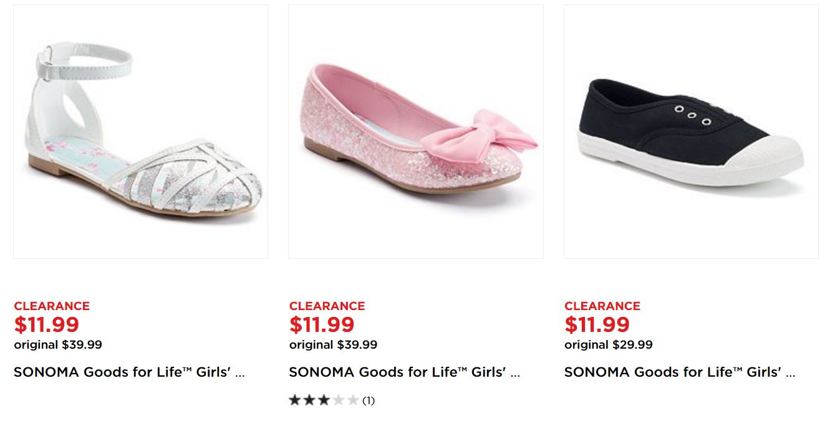The image size is (835, 429).
Task: Click the fourth empty rating star
Action: (338, 400)
